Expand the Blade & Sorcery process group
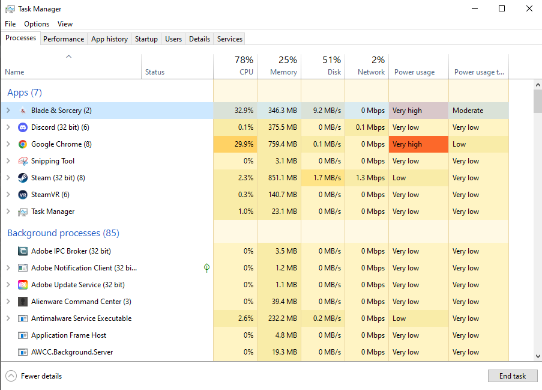542x390 pixels. [8, 111]
